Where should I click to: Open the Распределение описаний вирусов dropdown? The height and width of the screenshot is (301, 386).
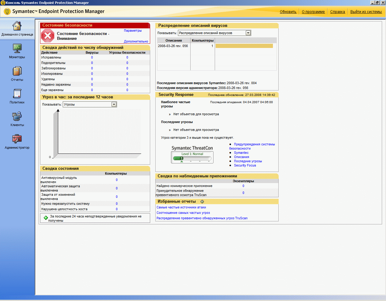[x=214, y=33]
